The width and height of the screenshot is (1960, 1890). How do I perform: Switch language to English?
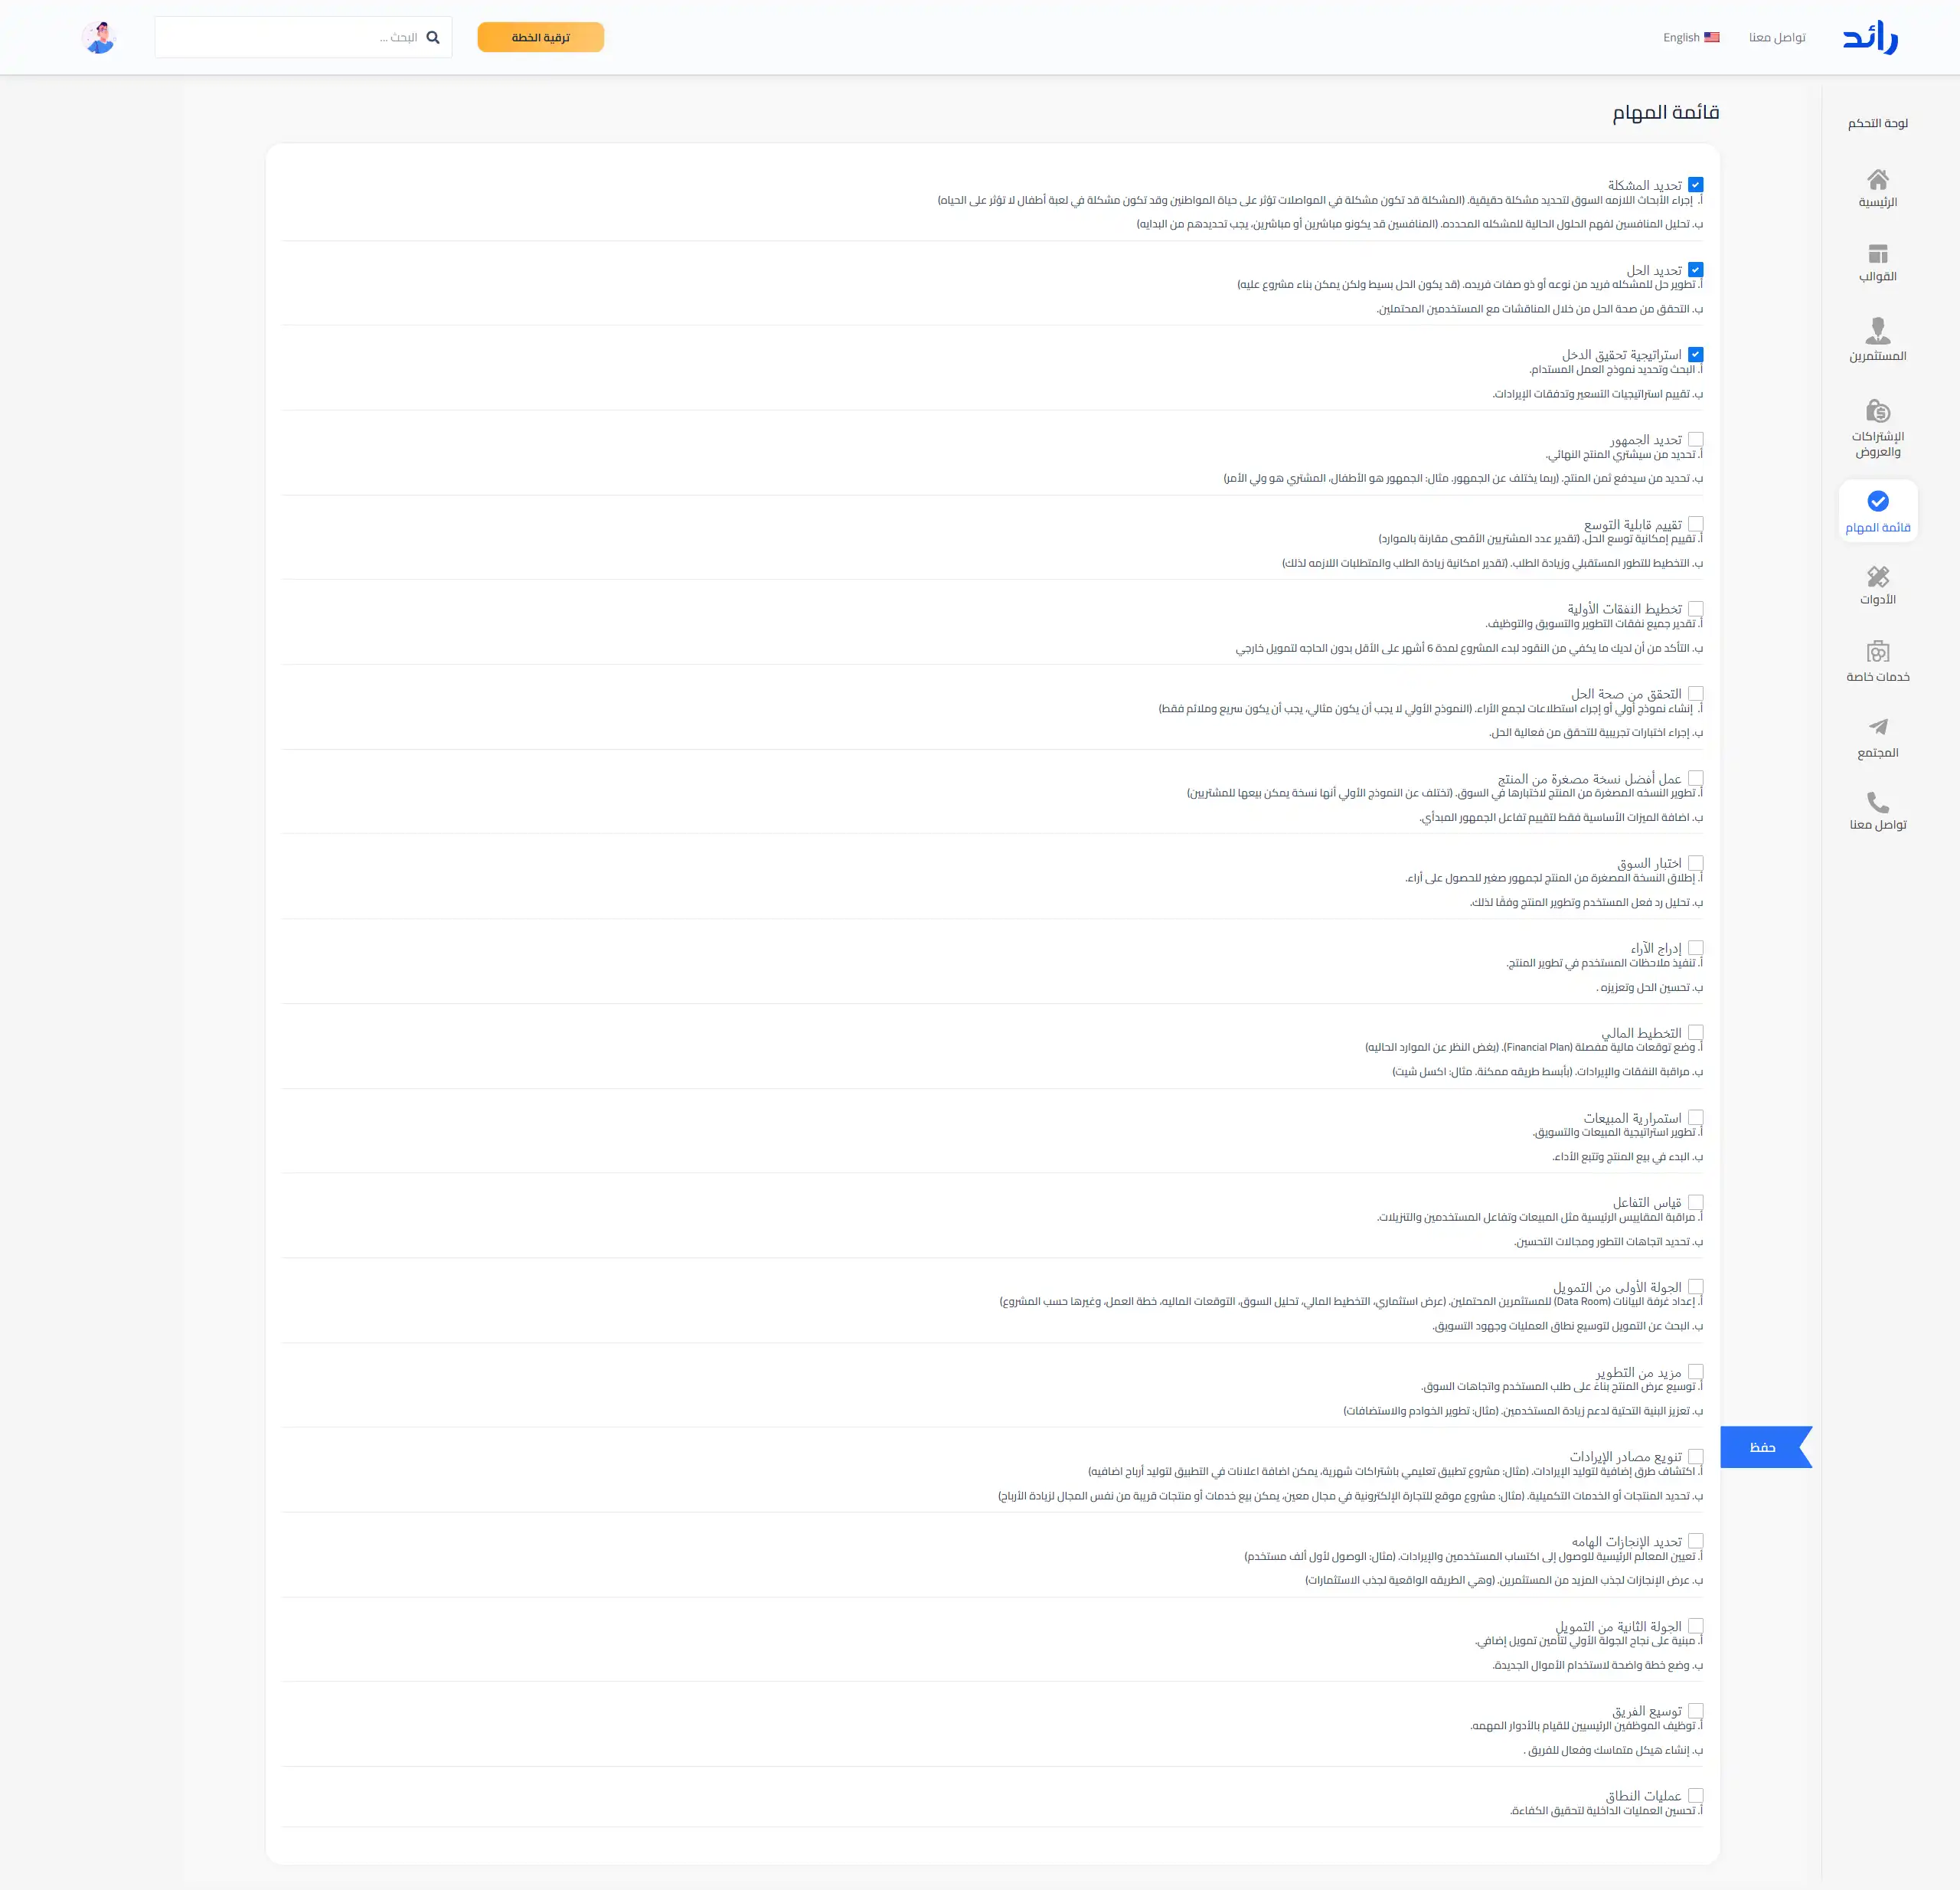coord(1690,37)
